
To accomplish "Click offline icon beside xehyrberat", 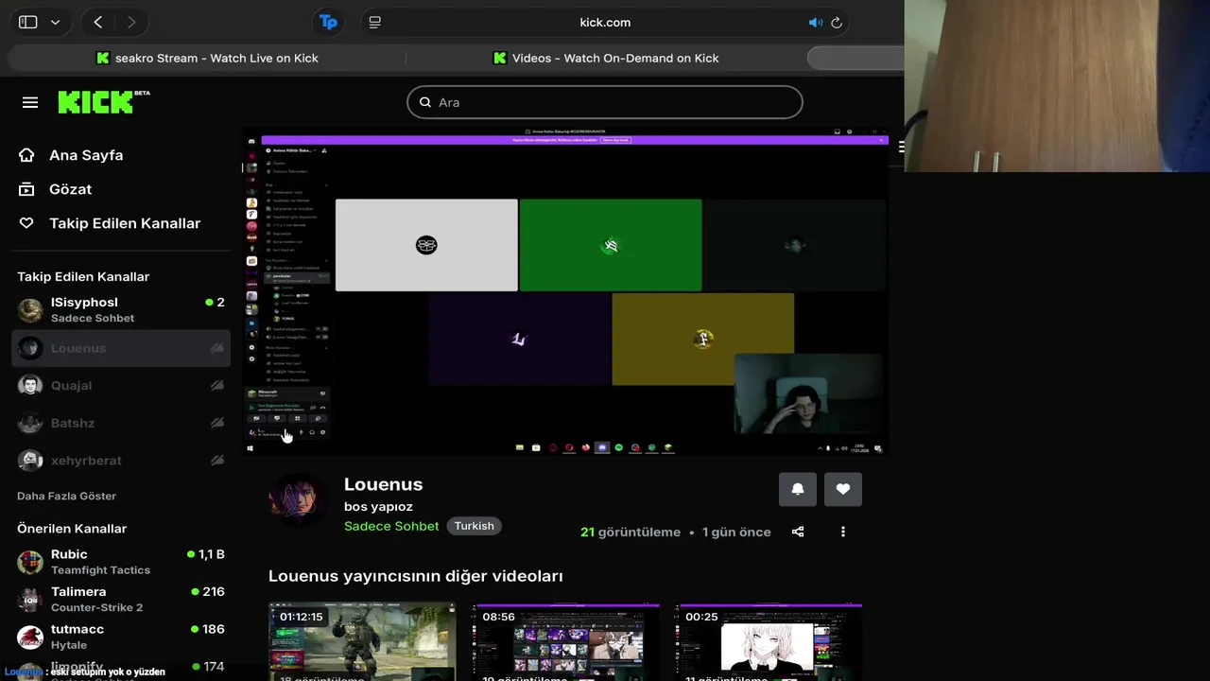I will (x=217, y=461).
